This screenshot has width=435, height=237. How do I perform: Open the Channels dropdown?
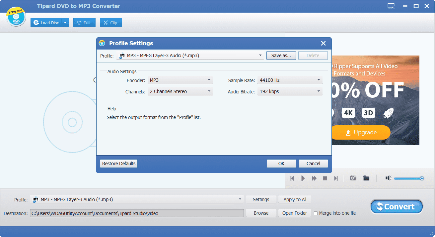coord(180,91)
